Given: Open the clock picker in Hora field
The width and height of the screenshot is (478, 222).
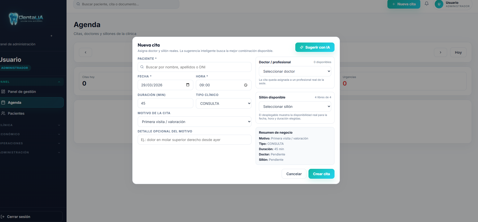Looking at the screenshot, I should 245,85.
